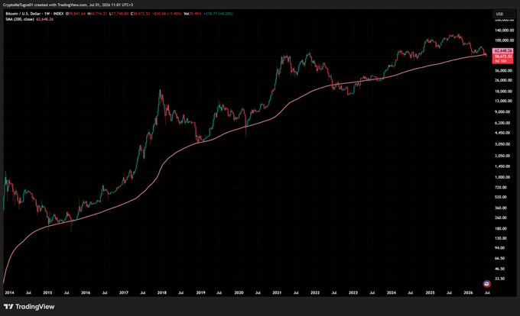Click the 4,450.00 price axis label

(504, 133)
